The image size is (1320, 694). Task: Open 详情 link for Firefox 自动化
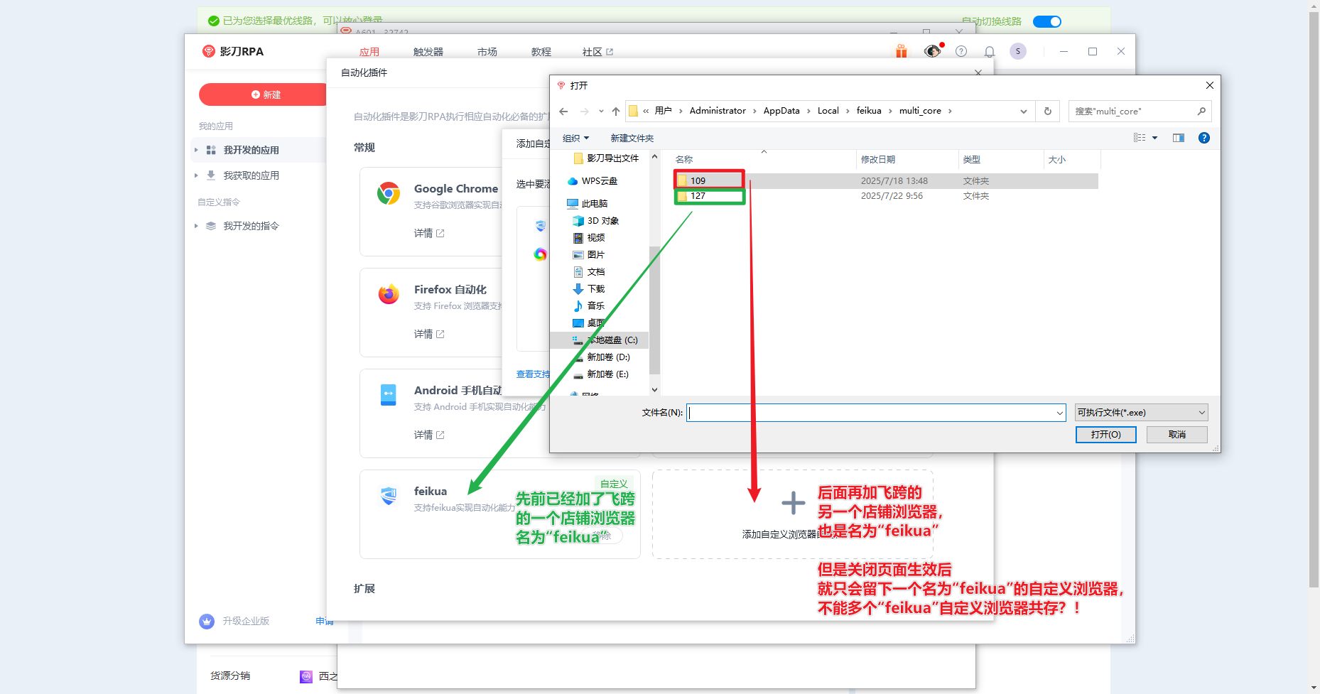point(429,334)
